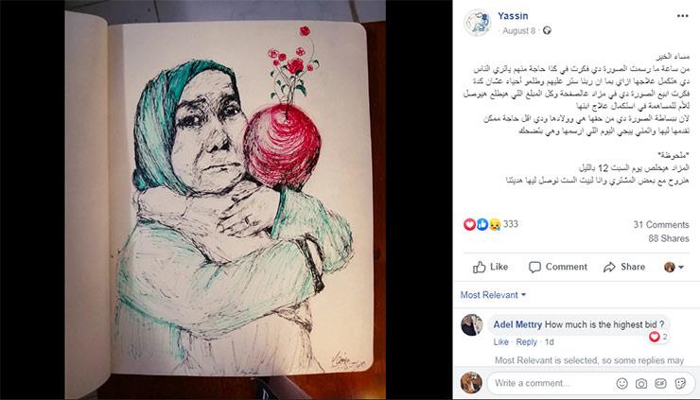The width and height of the screenshot is (700, 400).
Task: Open Yassin's profile name link
Action: pos(513,16)
